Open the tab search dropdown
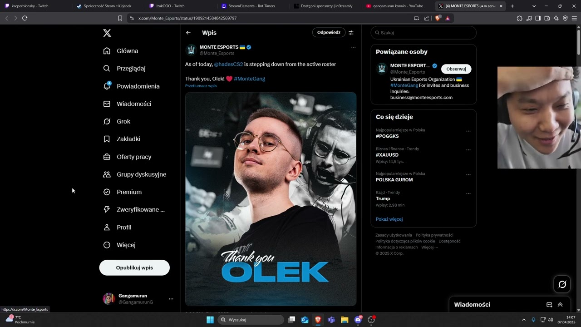 point(534,6)
